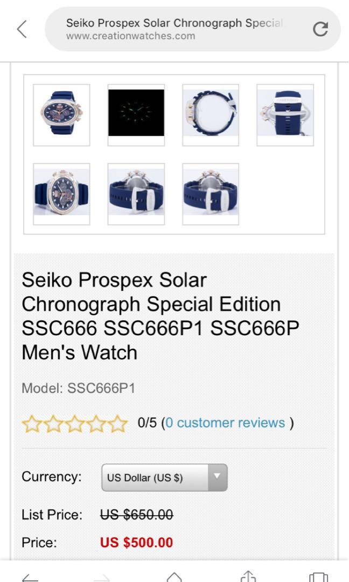This screenshot has height=582, width=349.
Task: Open the 0 customer reviews link
Action: [225, 422]
